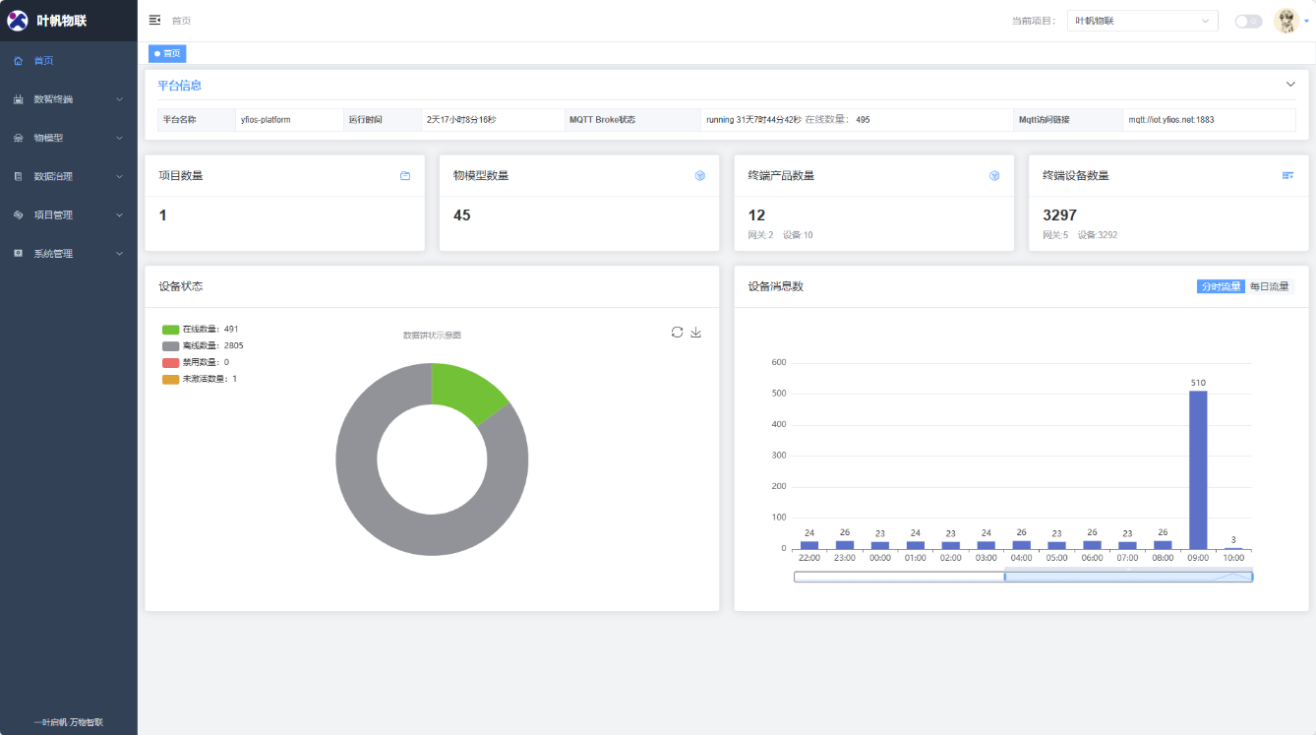Switch to the 每日流量 tab
This screenshot has height=735, width=1316.
(x=1269, y=286)
